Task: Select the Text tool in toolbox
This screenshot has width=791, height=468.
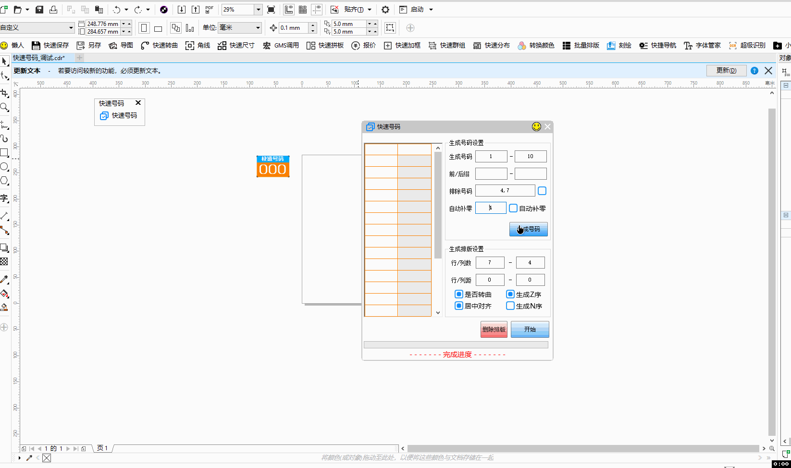Action: click(x=4, y=198)
